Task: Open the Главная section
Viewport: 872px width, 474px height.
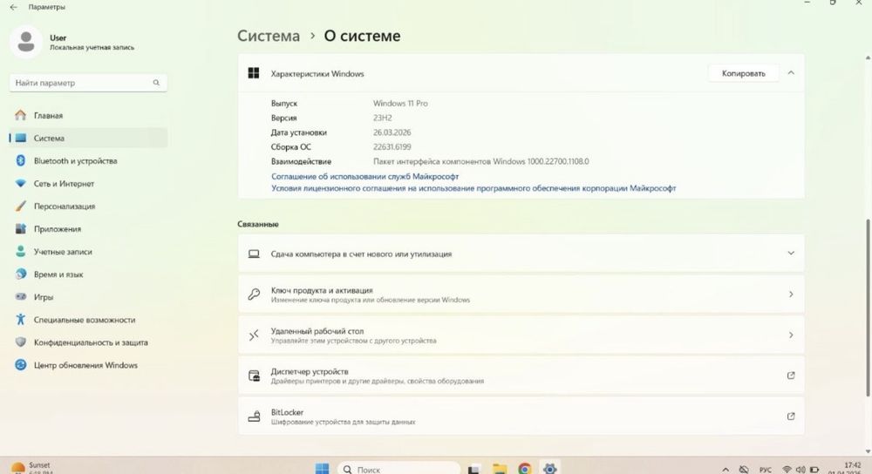Action: 88,116
